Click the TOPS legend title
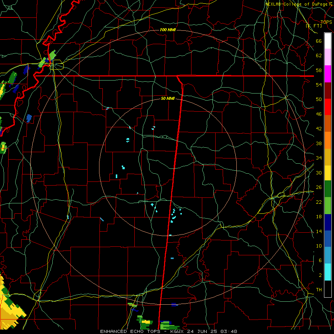334x334 pixels. pos(326,22)
